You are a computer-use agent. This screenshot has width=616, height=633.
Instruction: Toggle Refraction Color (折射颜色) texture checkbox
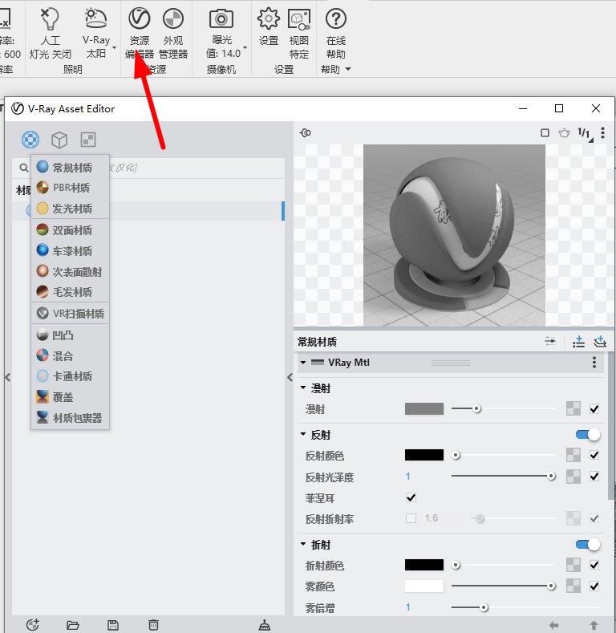pyautogui.click(x=594, y=565)
